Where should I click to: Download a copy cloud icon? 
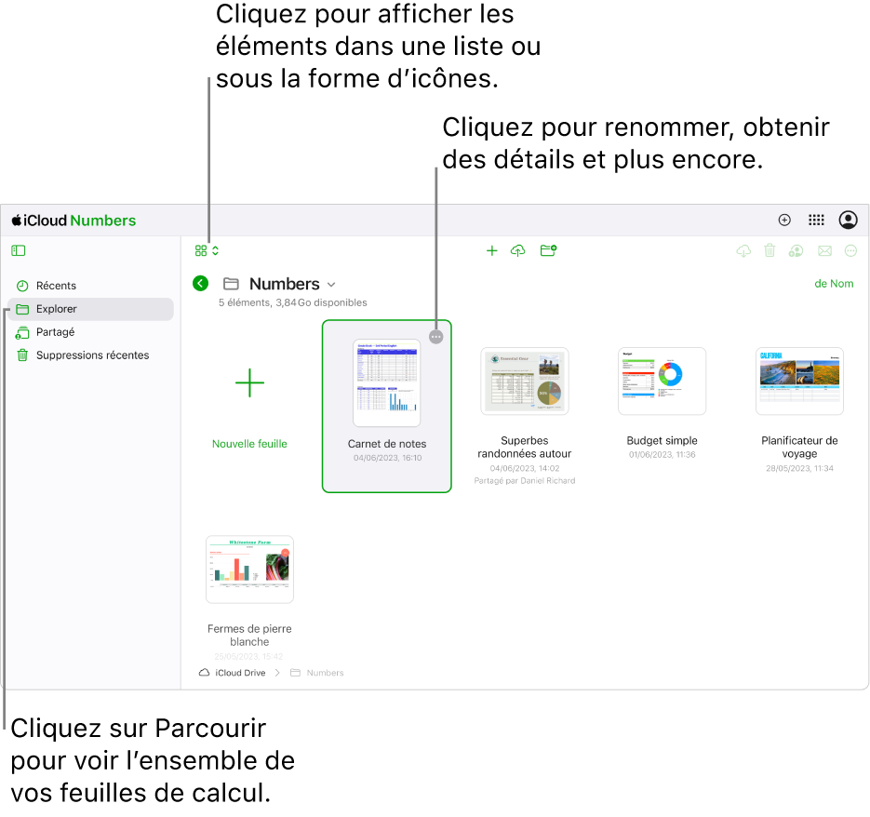(743, 251)
